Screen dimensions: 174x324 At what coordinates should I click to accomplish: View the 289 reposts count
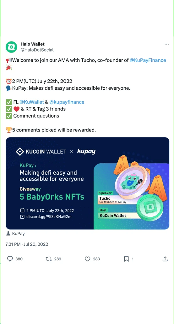[x=57, y=259]
